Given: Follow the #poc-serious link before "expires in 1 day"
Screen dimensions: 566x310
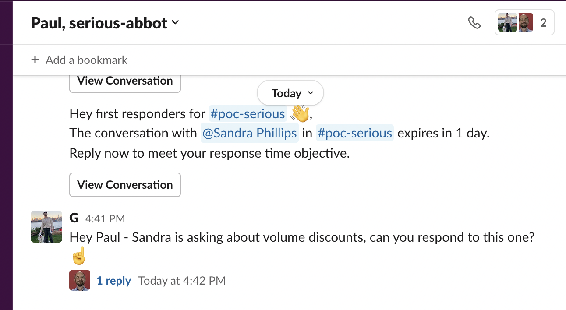Looking at the screenshot, I should pyautogui.click(x=354, y=133).
